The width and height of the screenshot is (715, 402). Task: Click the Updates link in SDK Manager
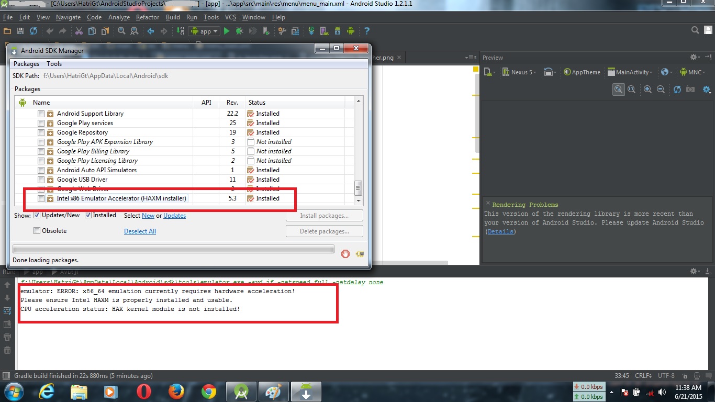tap(174, 216)
